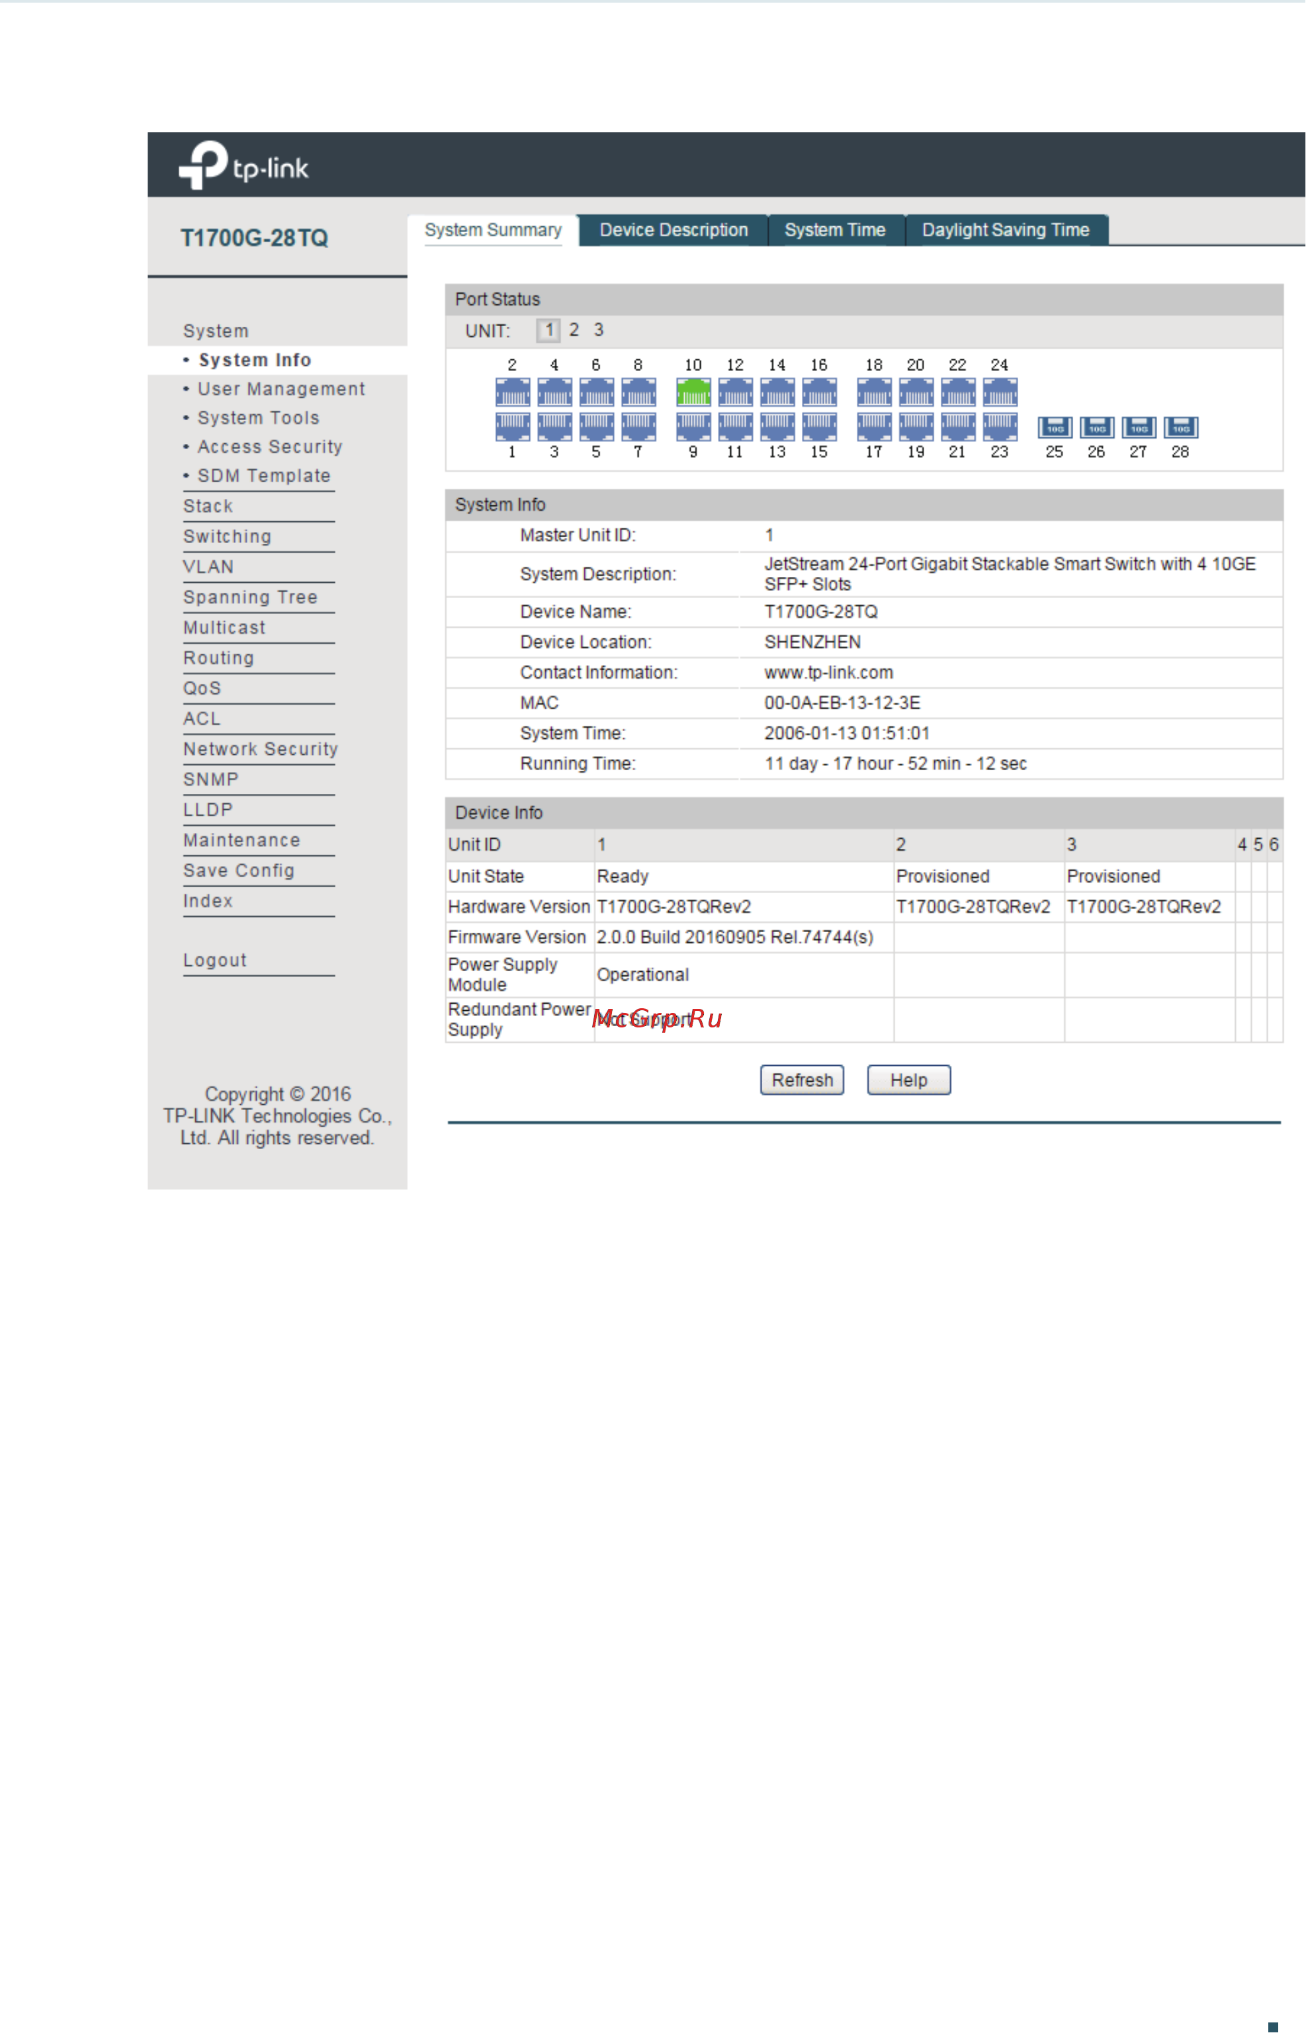Go to System Tools
Viewport: 1306px width, 2035px height.
258,418
